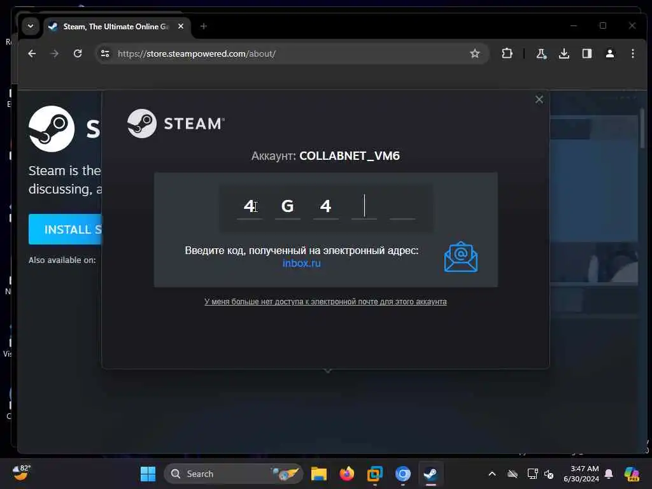Open VMware app in the taskbar
Viewport: 652px width, 489px height.
click(x=374, y=474)
